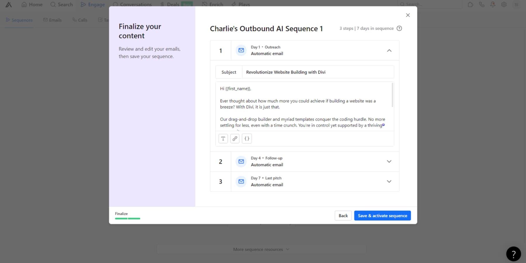Insert a hyperlink using the link icon

[x=235, y=138]
